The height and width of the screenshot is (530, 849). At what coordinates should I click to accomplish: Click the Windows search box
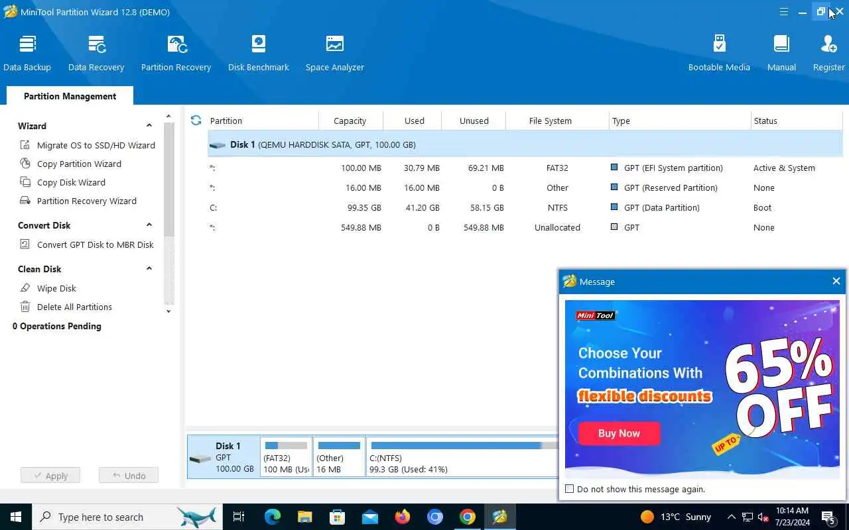(x=127, y=517)
